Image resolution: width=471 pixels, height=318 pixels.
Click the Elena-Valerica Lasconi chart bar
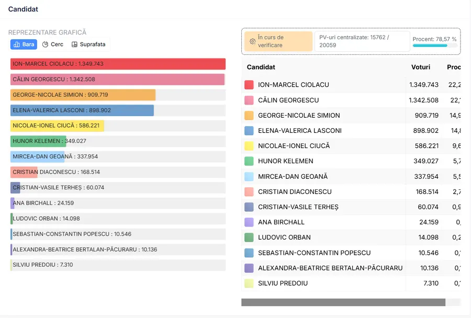coord(82,110)
